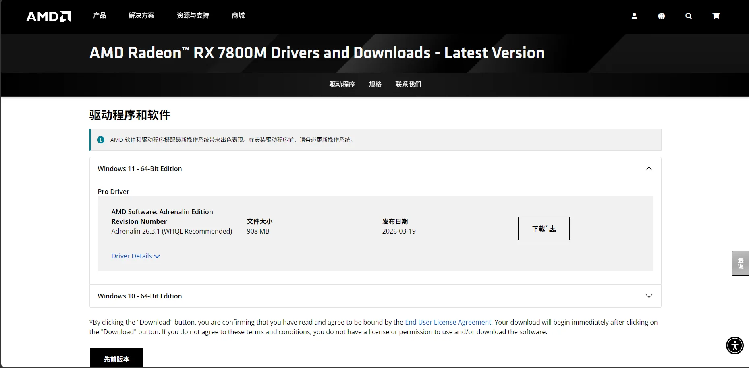This screenshot has width=749, height=368.
Task: Open the 解决方案 menu
Action: pos(141,15)
